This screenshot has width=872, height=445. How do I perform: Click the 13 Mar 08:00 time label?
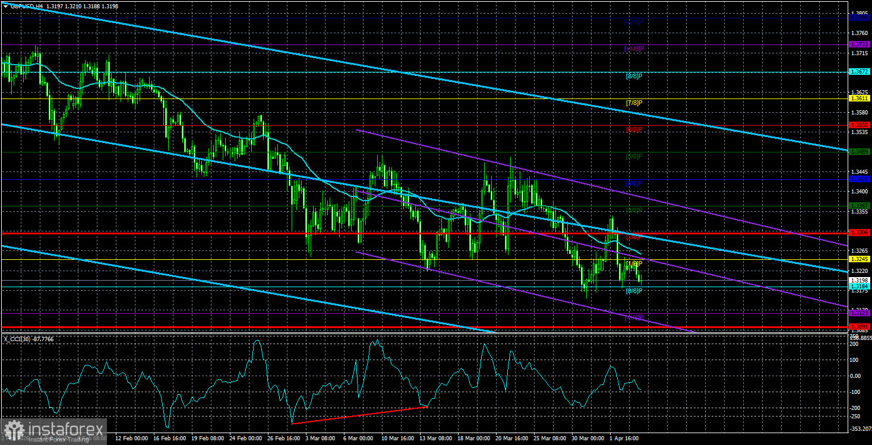(x=435, y=438)
